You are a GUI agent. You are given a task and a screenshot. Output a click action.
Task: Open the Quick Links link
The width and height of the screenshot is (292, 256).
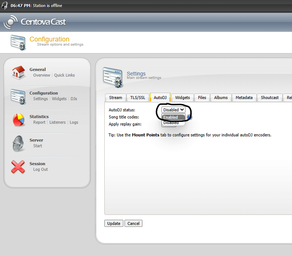pyautogui.click(x=64, y=75)
